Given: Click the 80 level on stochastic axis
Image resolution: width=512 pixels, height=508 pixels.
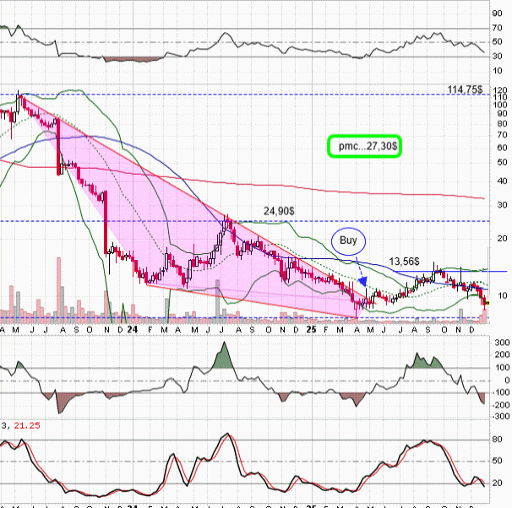Looking at the screenshot, I should [x=498, y=440].
